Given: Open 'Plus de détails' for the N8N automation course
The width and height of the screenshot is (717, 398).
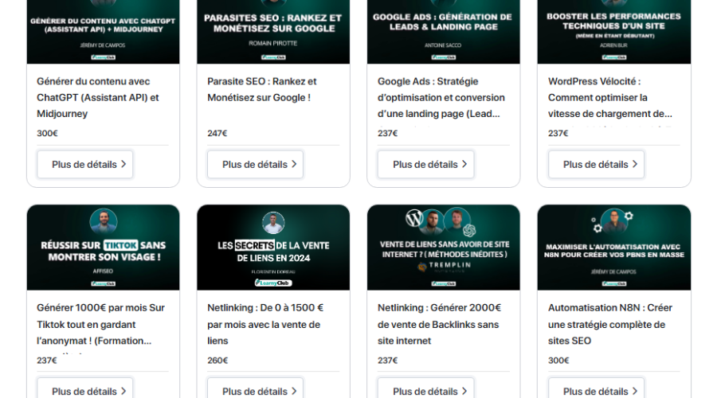Looking at the screenshot, I should coord(596,391).
